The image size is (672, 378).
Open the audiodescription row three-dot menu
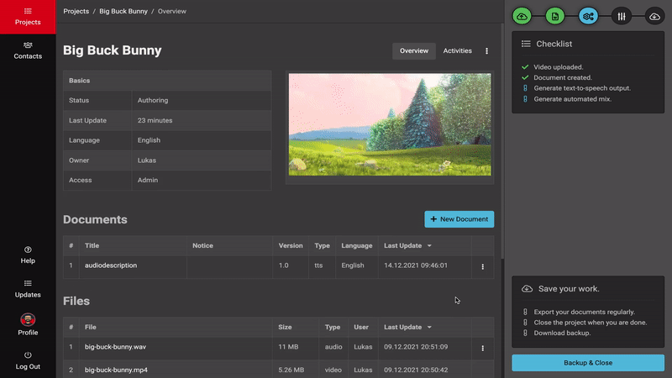pyautogui.click(x=482, y=266)
